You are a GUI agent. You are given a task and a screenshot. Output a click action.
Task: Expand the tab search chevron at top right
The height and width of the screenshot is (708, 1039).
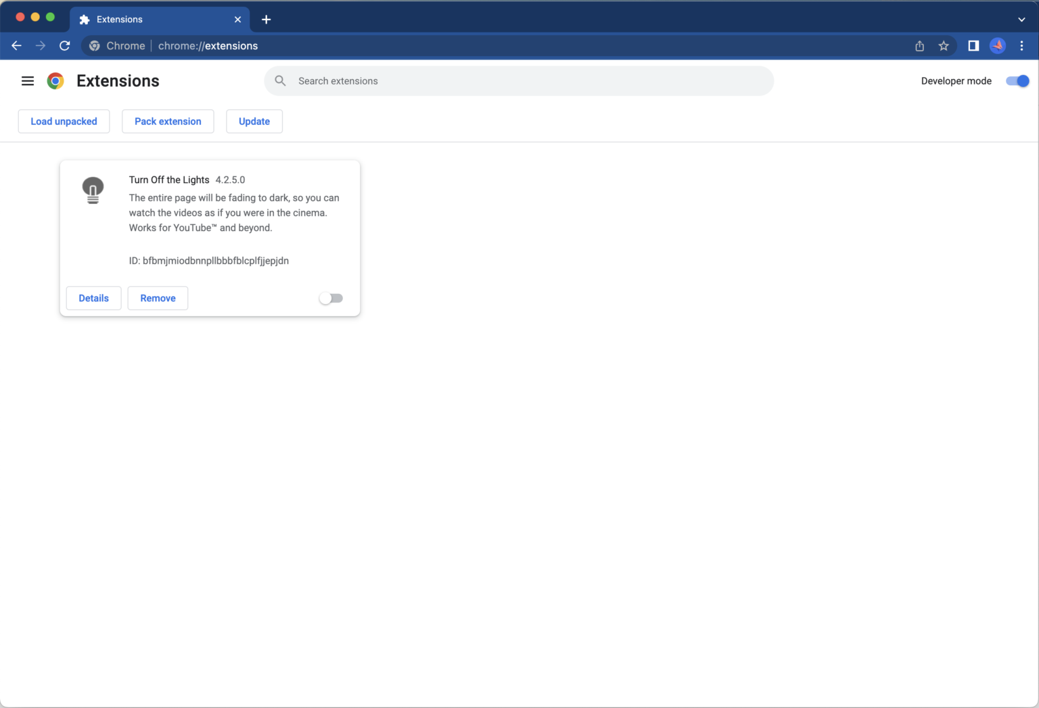[1021, 19]
